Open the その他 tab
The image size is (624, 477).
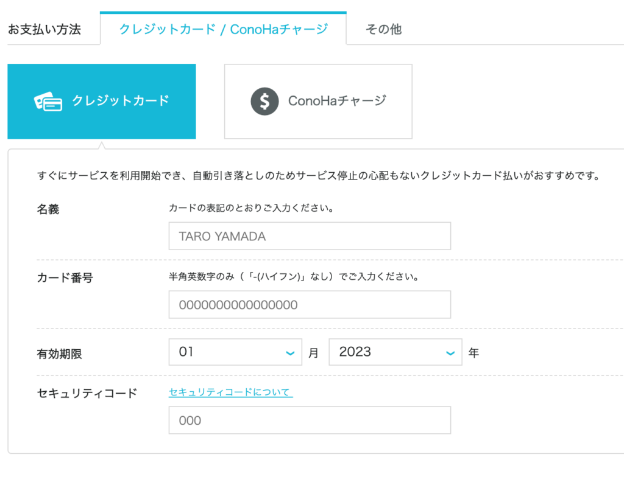pyautogui.click(x=383, y=29)
